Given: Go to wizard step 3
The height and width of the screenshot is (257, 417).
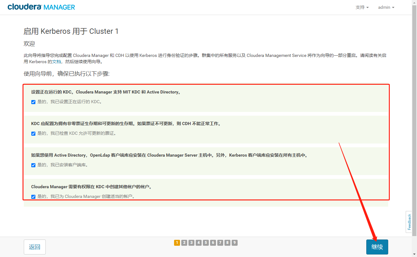Looking at the screenshot, I should click(191, 243).
